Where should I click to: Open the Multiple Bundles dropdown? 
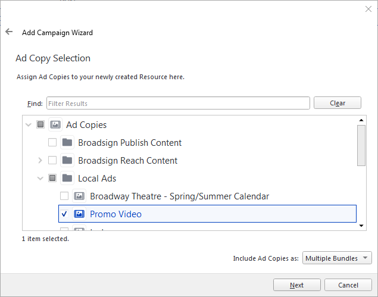click(x=337, y=258)
